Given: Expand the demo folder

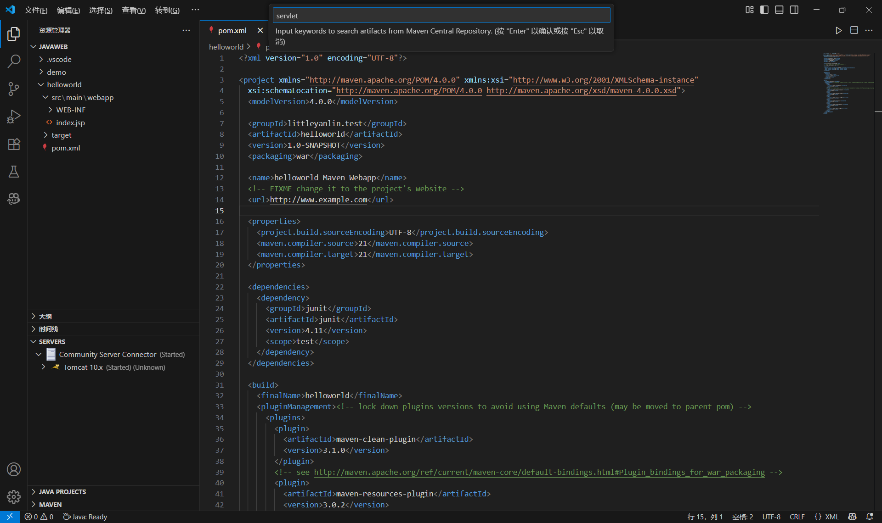Looking at the screenshot, I should click(x=56, y=72).
